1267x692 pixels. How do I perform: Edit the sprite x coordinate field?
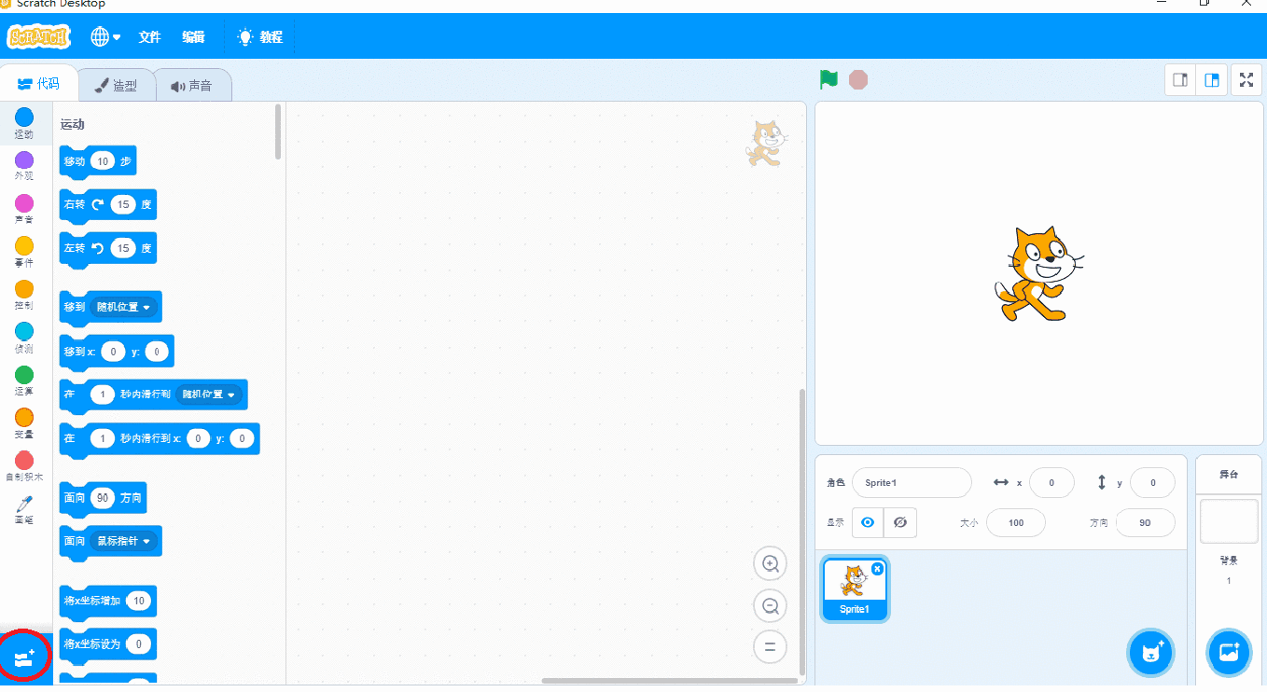tap(1051, 482)
